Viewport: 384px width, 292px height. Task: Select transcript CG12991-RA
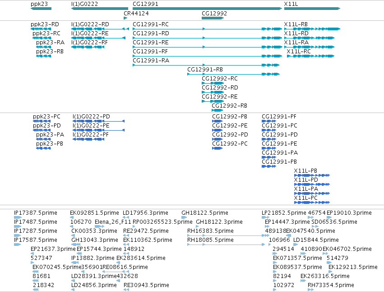[x=151, y=61]
